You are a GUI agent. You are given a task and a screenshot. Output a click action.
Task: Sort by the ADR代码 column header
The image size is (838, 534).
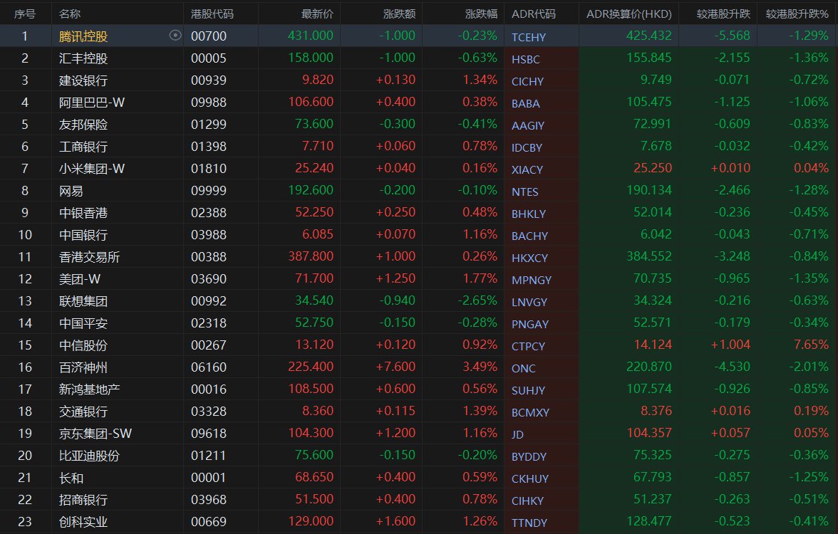pos(533,14)
